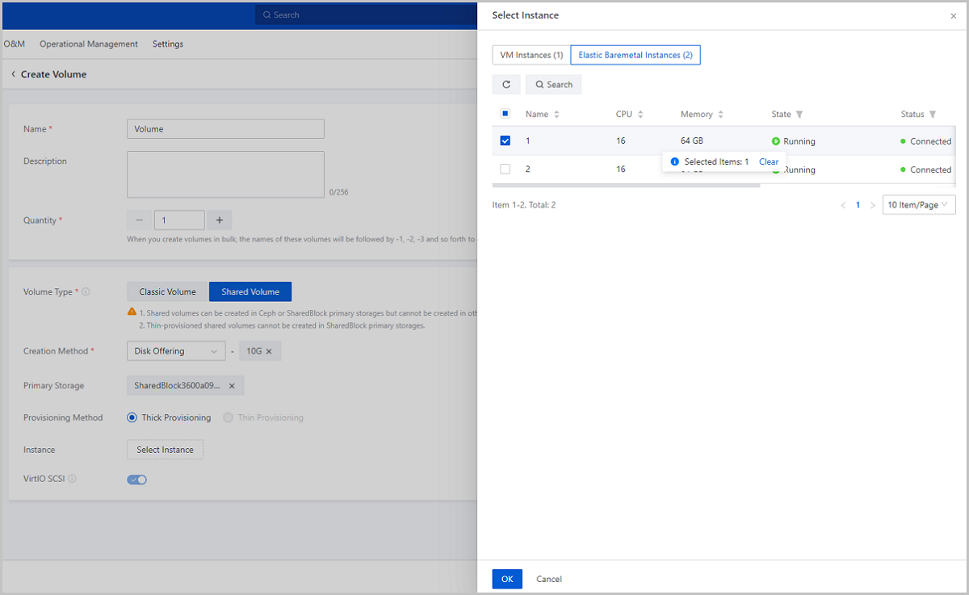Viewport: 969px width, 595px height.
Task: Click the State column filter icon
Action: (x=799, y=115)
